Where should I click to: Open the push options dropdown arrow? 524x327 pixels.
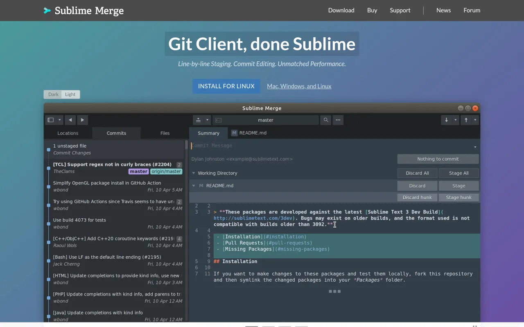point(475,120)
